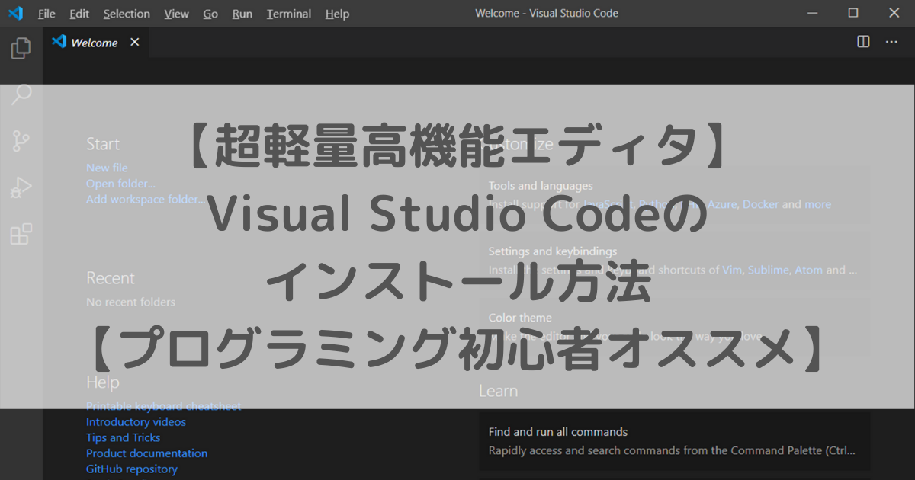
Task: Click Add workspace folder... link
Action: (145, 200)
